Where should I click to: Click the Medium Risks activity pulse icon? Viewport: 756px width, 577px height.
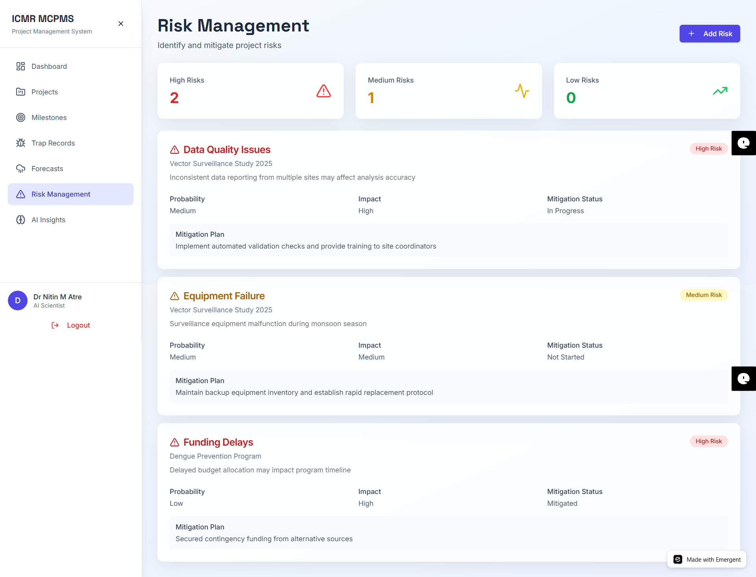(x=522, y=91)
